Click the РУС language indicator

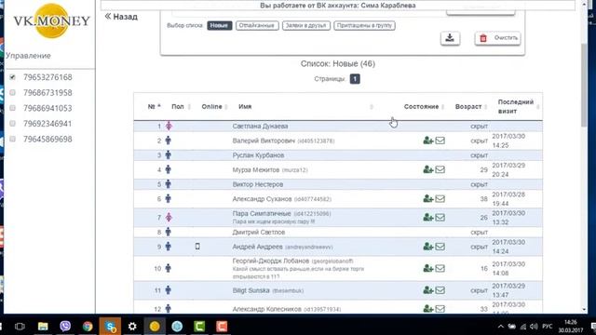[548, 327]
